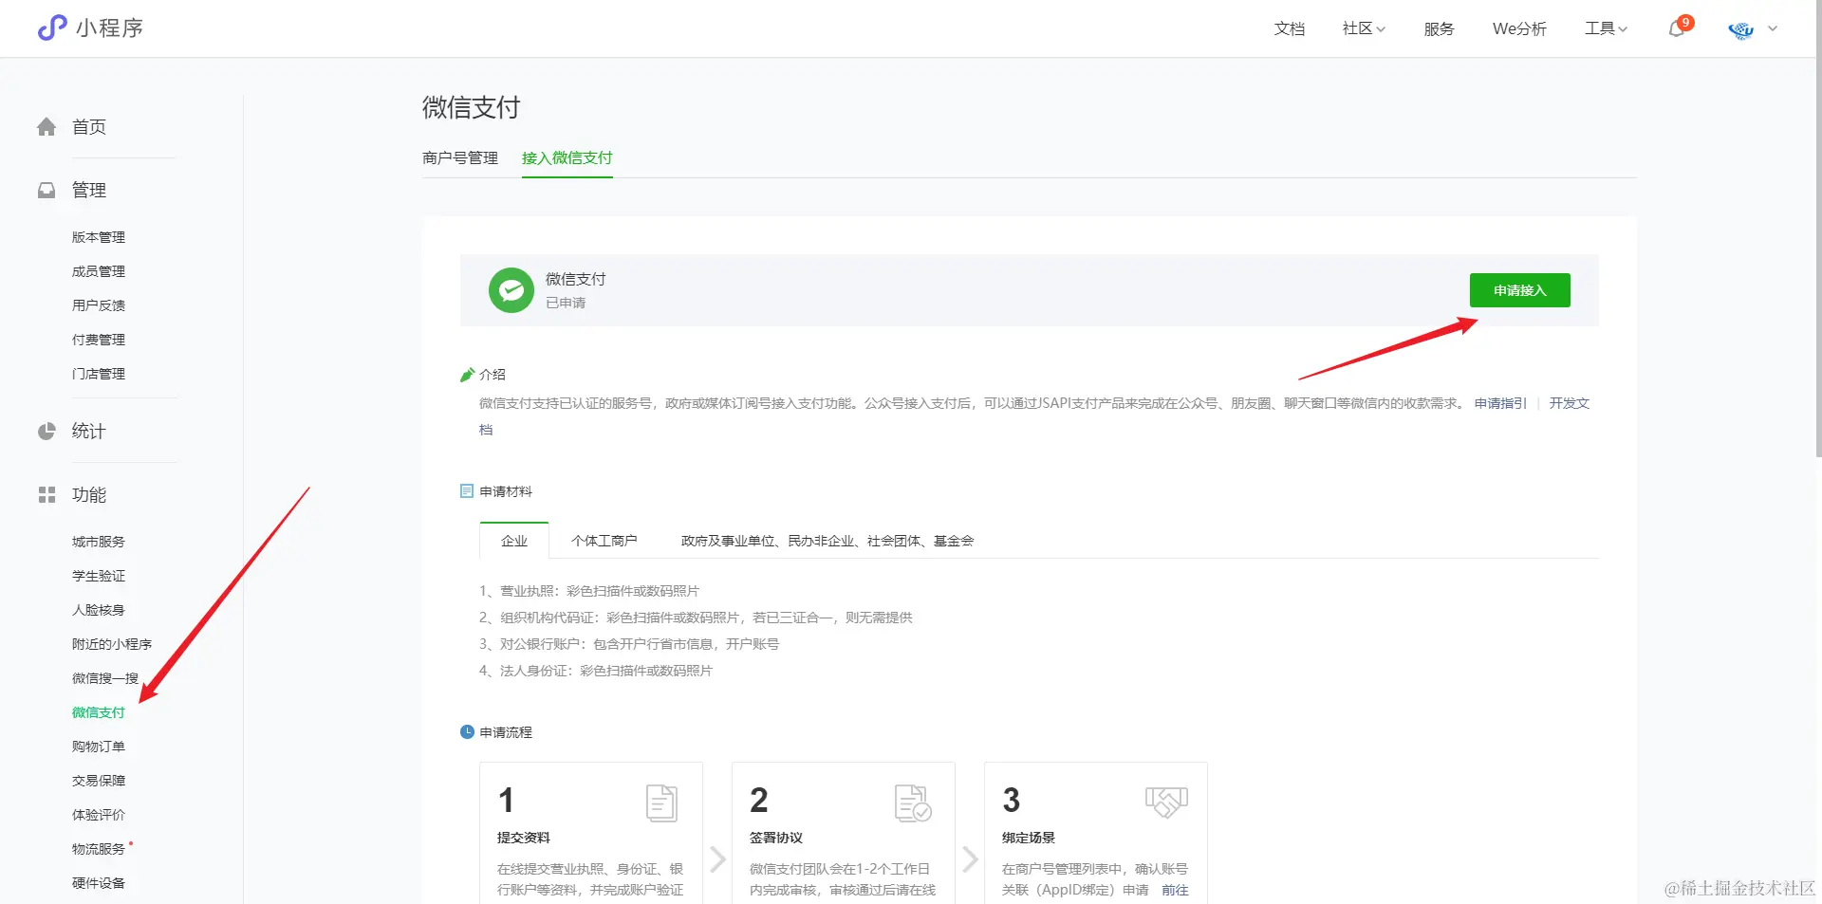The image size is (1822, 904).
Task: Open 统计 section in the sidebar
Action: (x=89, y=432)
